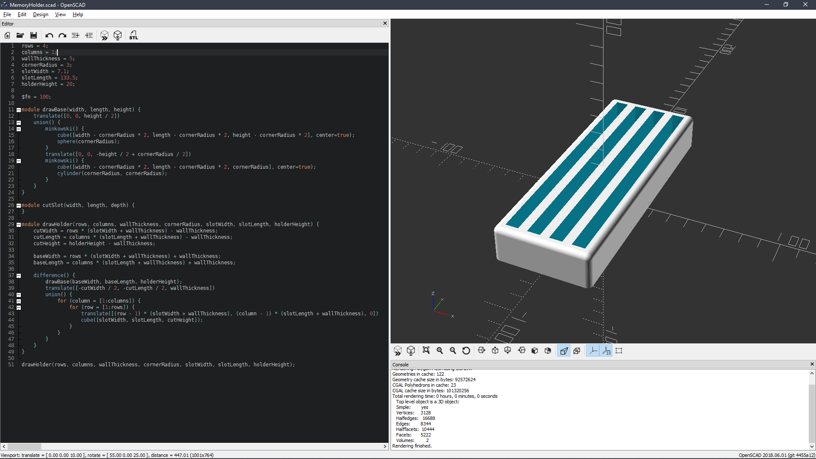This screenshot has width=816, height=459.
Task: Click the editor horizontal scrollbar thumb
Action: pyautogui.click(x=24, y=446)
